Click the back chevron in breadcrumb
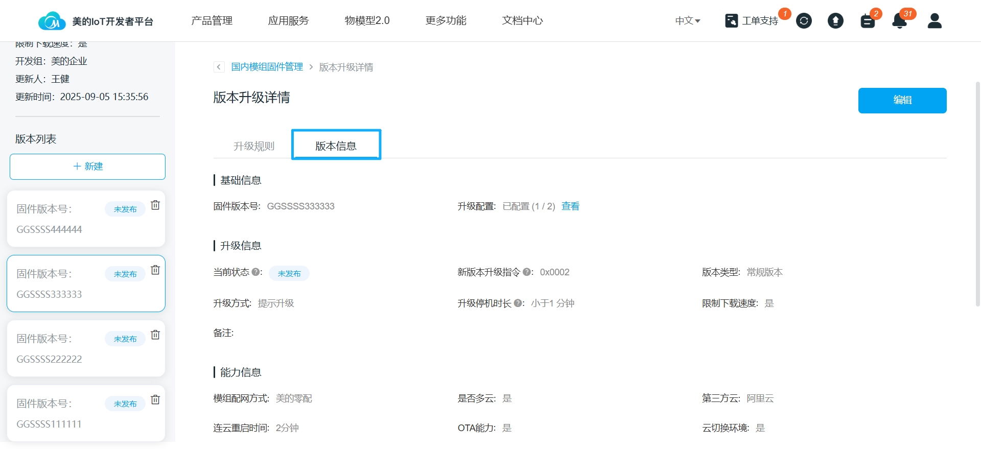The height and width of the screenshot is (449, 981). click(x=219, y=67)
